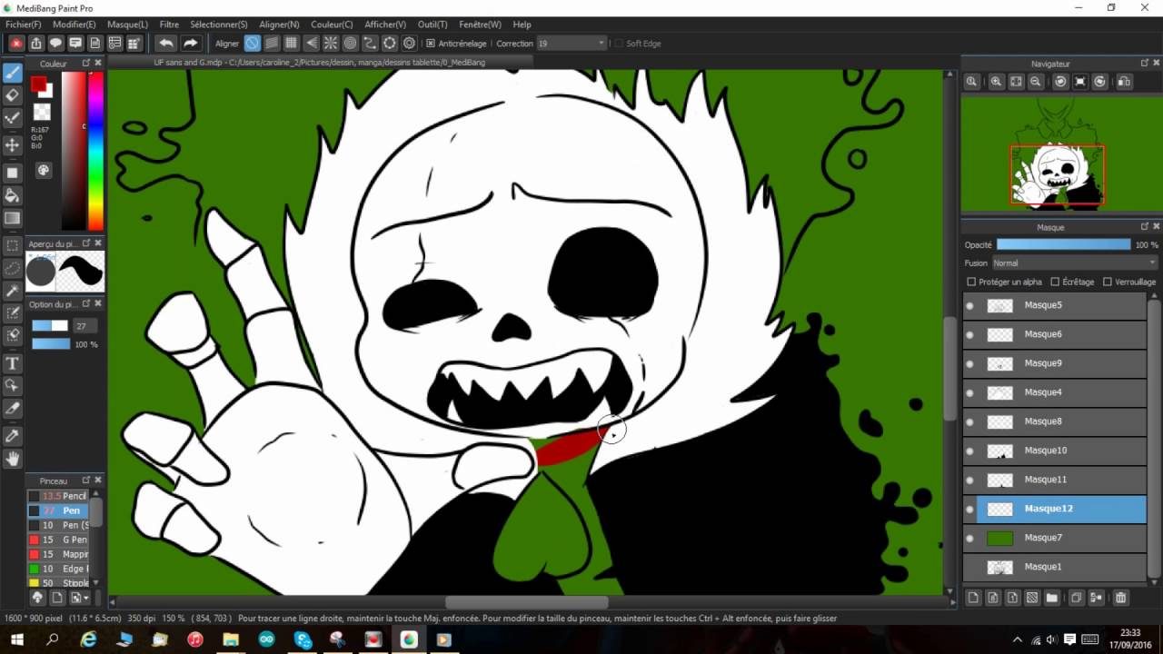Select the G Pen brush preset
Image resolution: width=1163 pixels, height=654 pixels.
coord(58,540)
